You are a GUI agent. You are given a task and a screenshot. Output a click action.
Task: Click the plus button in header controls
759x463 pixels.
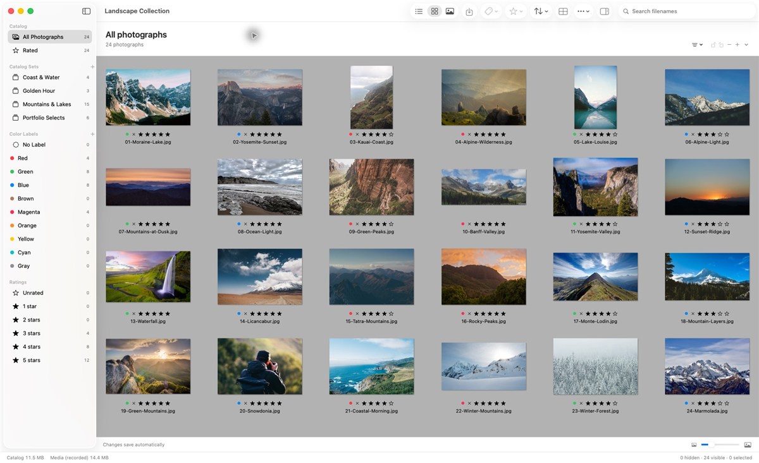pos(737,45)
